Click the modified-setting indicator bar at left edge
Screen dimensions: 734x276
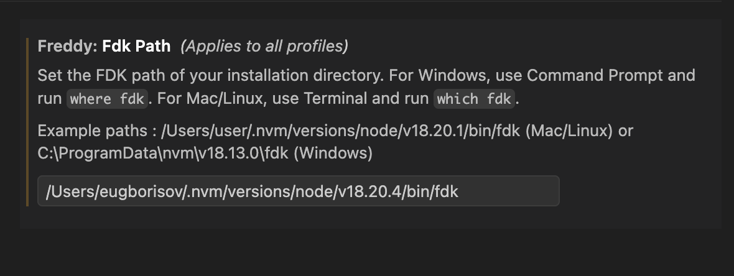point(27,122)
